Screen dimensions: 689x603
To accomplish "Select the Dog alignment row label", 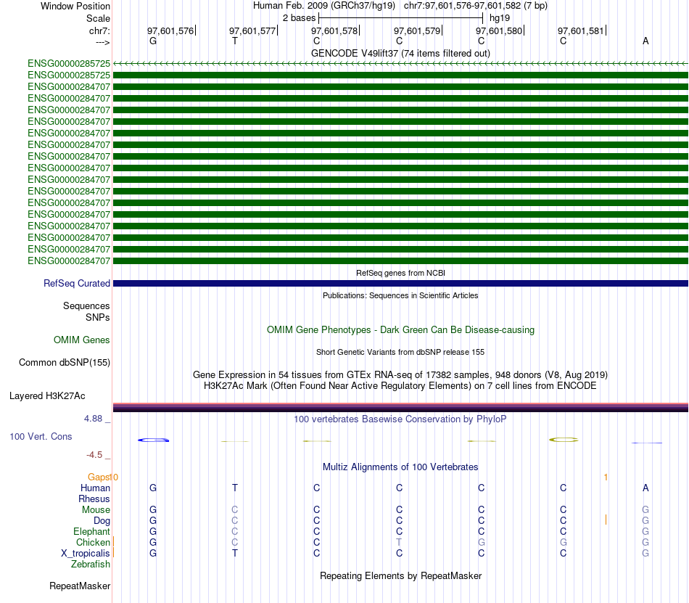I will [102, 521].
